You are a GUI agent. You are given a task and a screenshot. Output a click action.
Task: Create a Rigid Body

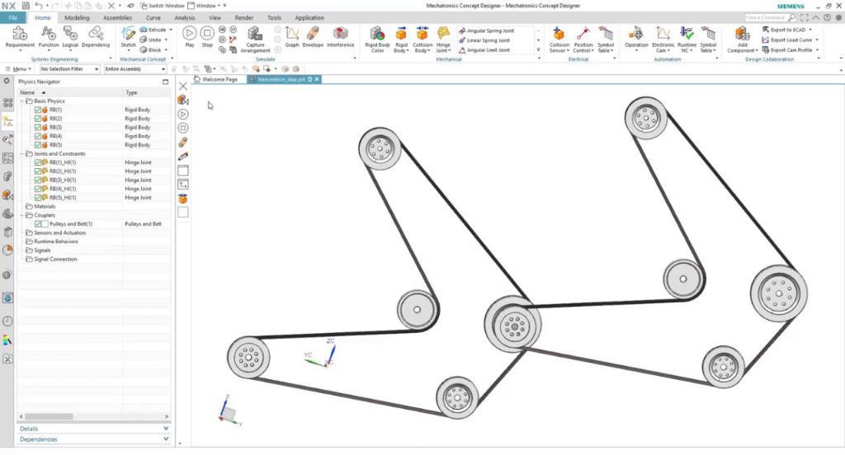point(401,40)
